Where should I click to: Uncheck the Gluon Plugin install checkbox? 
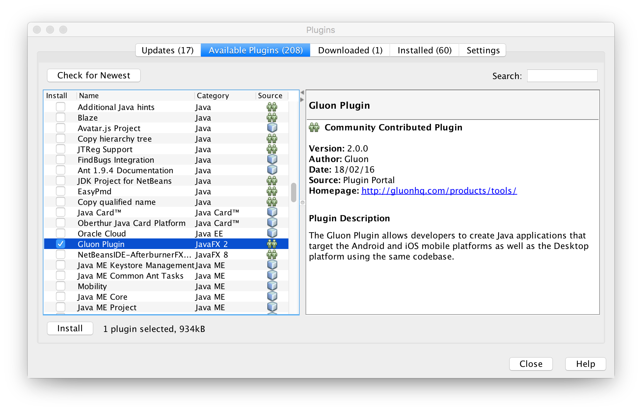tap(61, 244)
